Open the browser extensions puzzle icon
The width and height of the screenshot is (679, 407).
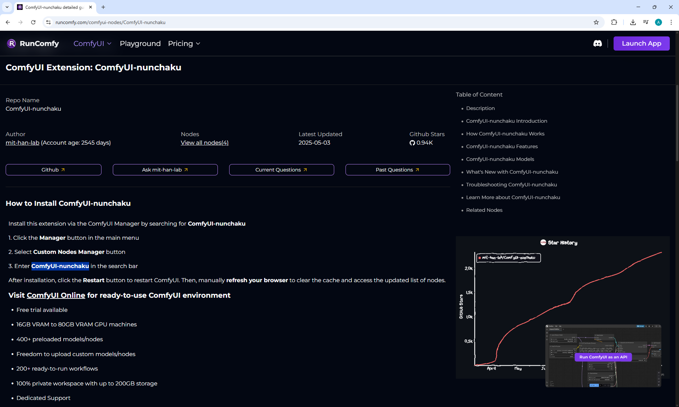pos(614,22)
